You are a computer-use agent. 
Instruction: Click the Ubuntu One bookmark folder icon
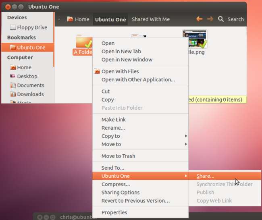13,48
